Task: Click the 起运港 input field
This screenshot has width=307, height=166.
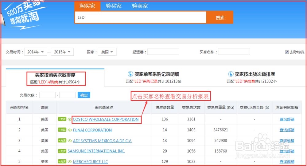Action: click(163, 52)
